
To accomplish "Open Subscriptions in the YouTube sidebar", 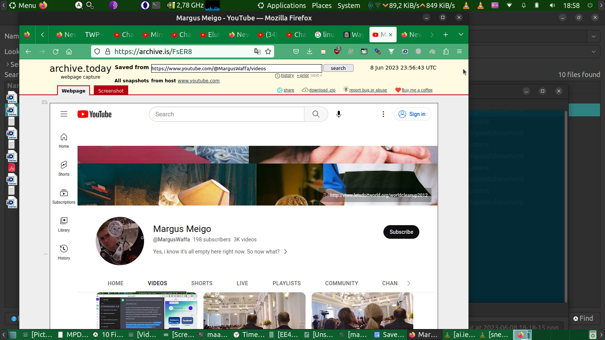I will click(64, 196).
